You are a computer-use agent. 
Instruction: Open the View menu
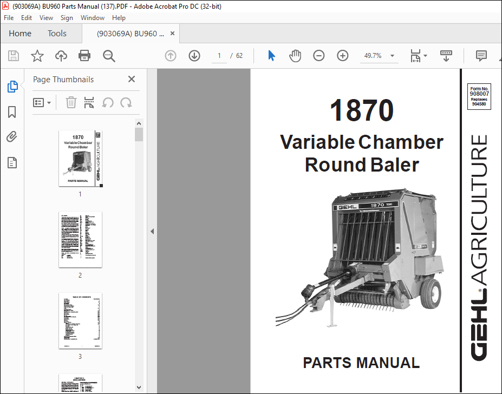point(46,18)
